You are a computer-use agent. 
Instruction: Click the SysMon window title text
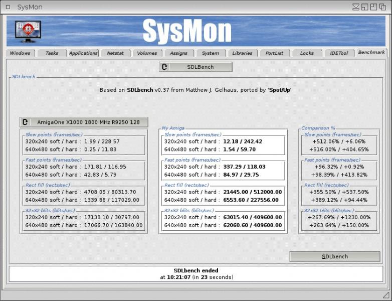coord(30,7)
